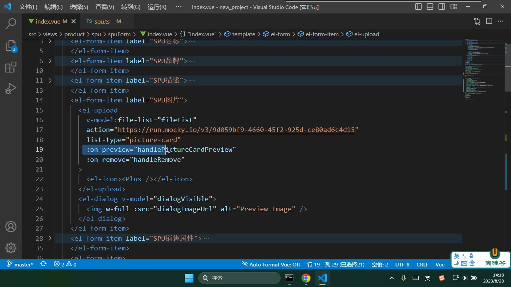Click the Open Changes compare icon

pos(477,21)
